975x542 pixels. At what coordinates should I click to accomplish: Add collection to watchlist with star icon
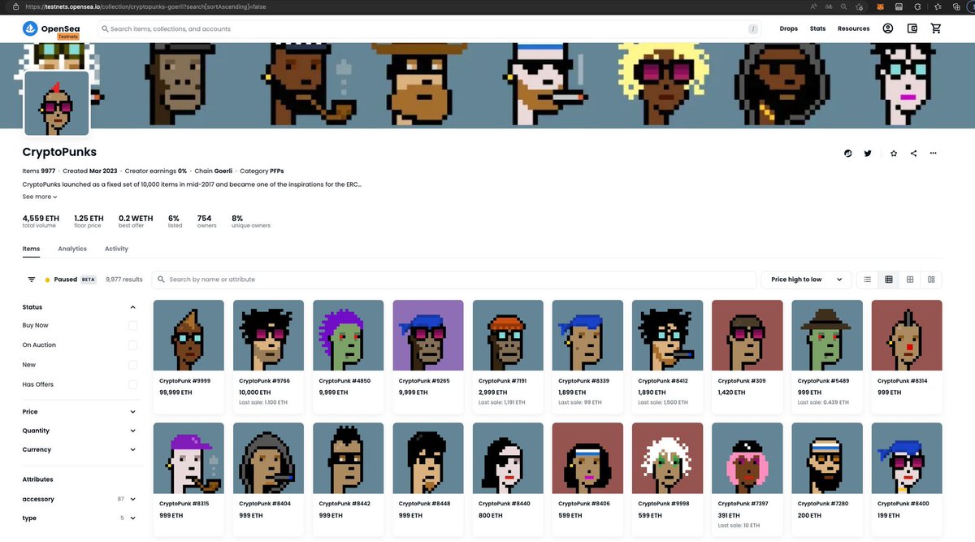point(894,153)
